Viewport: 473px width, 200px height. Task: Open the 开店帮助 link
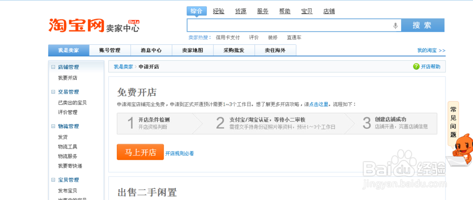(431, 67)
